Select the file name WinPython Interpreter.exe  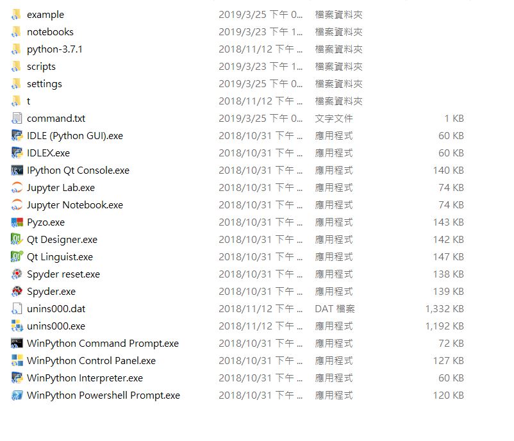[85, 378]
